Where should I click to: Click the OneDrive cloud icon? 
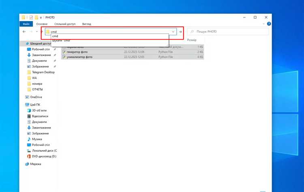[x=27, y=97]
